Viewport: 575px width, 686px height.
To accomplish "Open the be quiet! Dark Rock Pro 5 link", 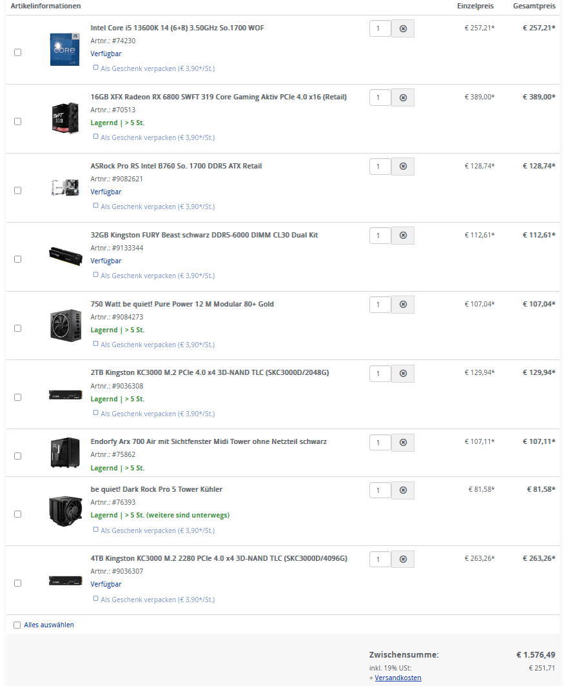I will [x=157, y=490].
